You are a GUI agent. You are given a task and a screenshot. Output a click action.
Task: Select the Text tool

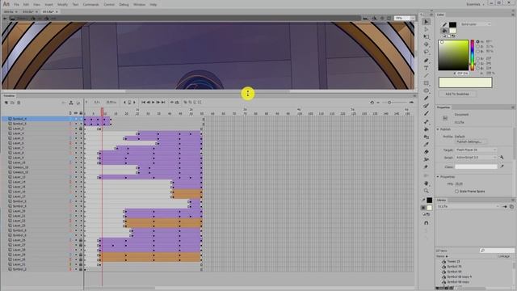(x=426, y=68)
